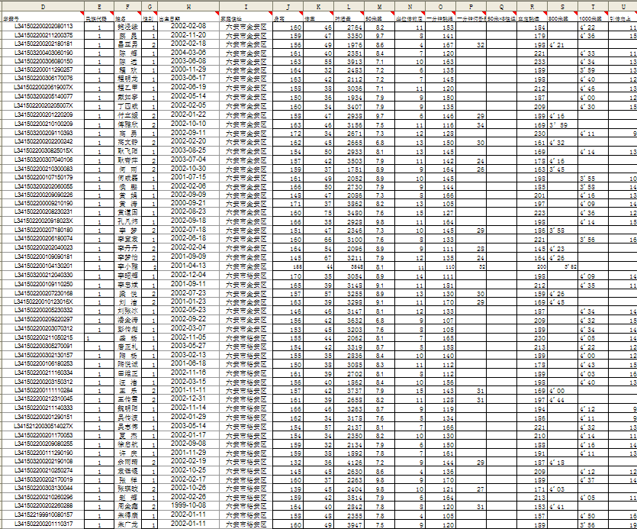The width and height of the screenshot is (637, 529).
Task: Select student ID cell L341502200202080113
Action: pos(43,27)
